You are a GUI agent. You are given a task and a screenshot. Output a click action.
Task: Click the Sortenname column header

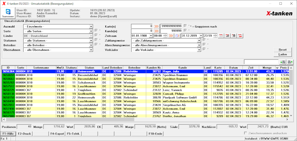coord(41,68)
